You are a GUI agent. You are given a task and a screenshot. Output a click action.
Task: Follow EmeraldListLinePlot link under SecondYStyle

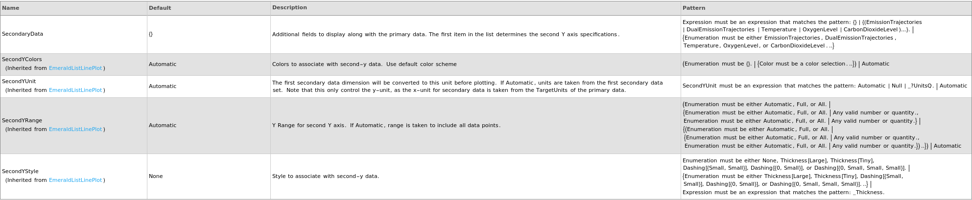click(75, 180)
